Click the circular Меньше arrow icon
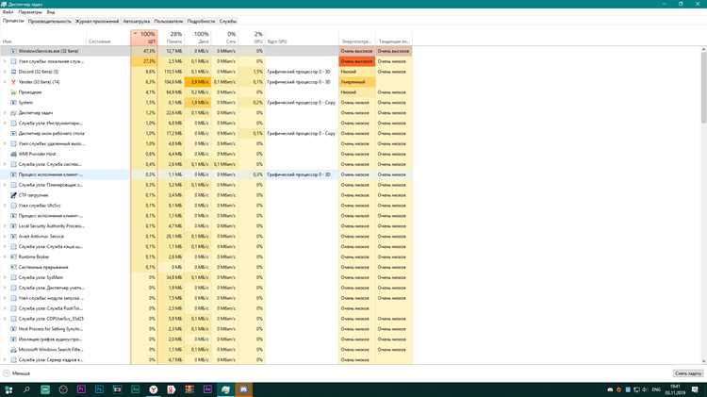Image resolution: width=707 pixels, height=397 pixels. pos(7,373)
